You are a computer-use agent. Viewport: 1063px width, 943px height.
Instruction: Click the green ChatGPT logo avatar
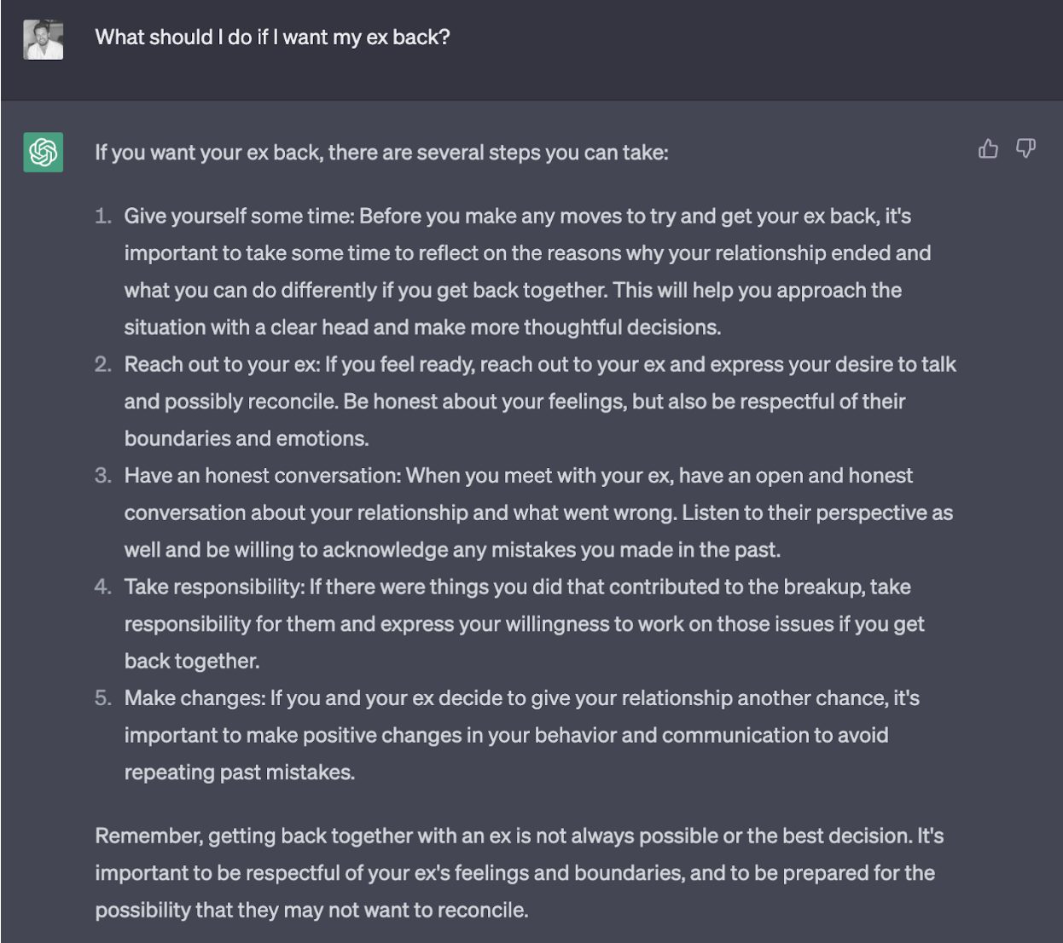pyautogui.click(x=44, y=153)
